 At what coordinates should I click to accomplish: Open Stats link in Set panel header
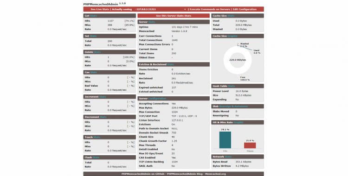[93, 36]
